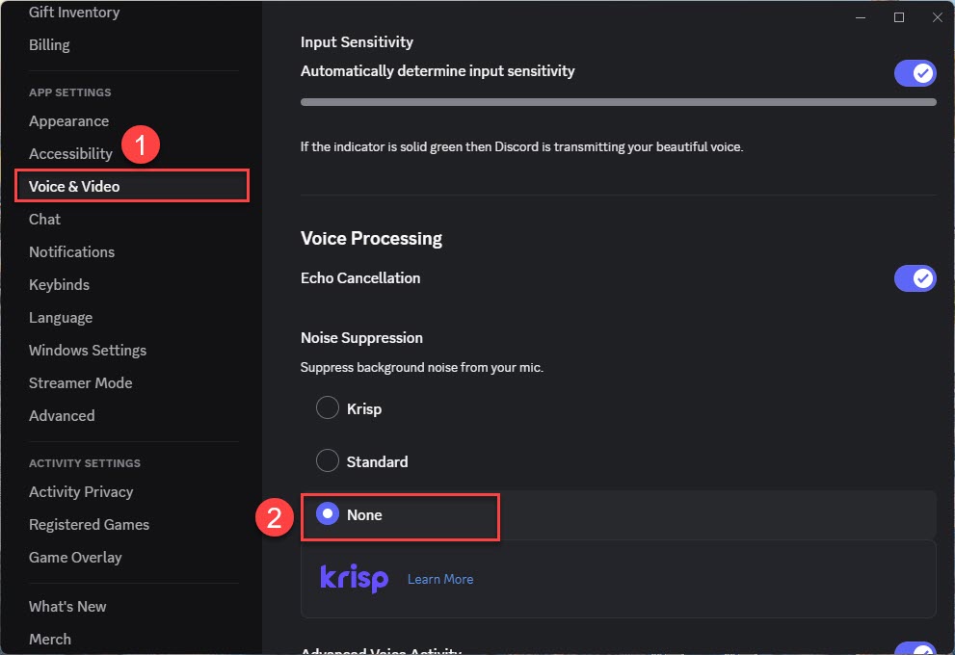Select the Krisp noise suppression option
Viewport: 955px width, 655px height.
click(327, 407)
